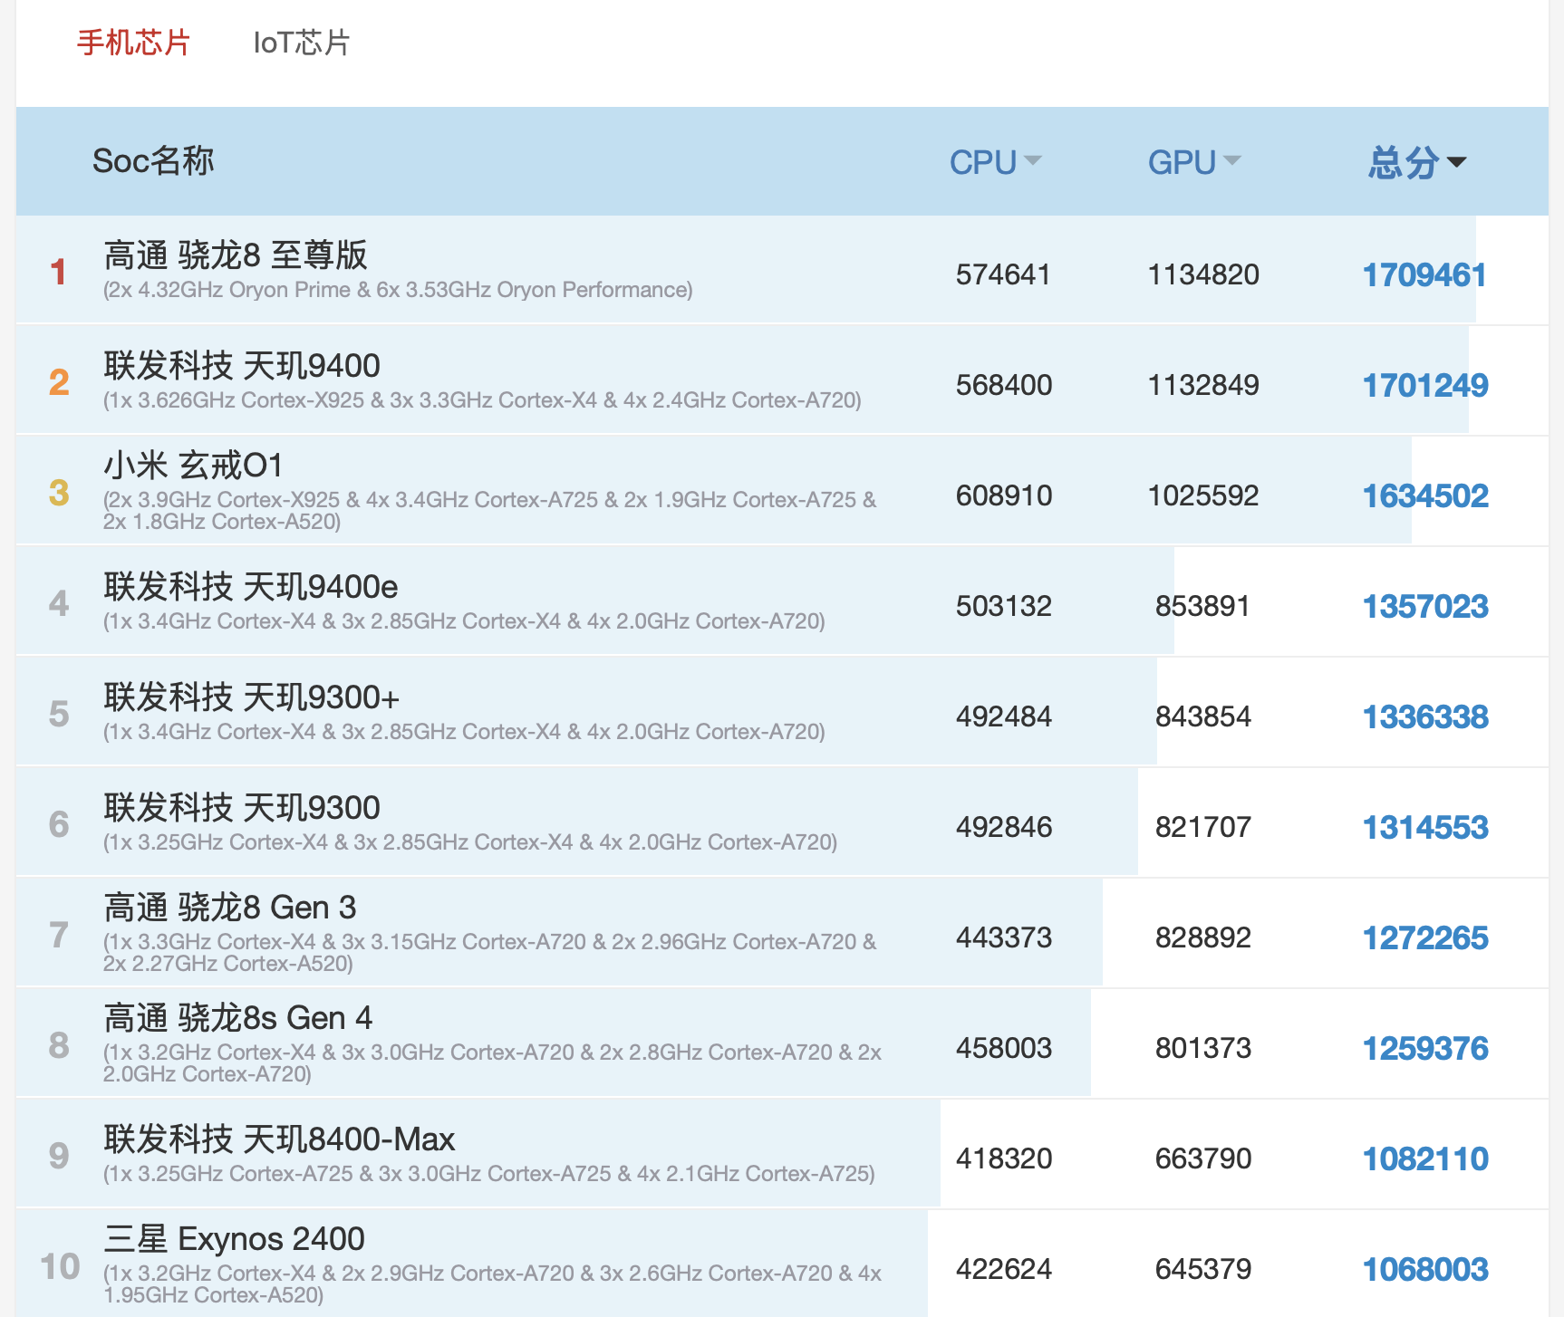This screenshot has width=1564, height=1317.
Task: Select 小米 玄戒O1 chip name
Action: [193, 466]
